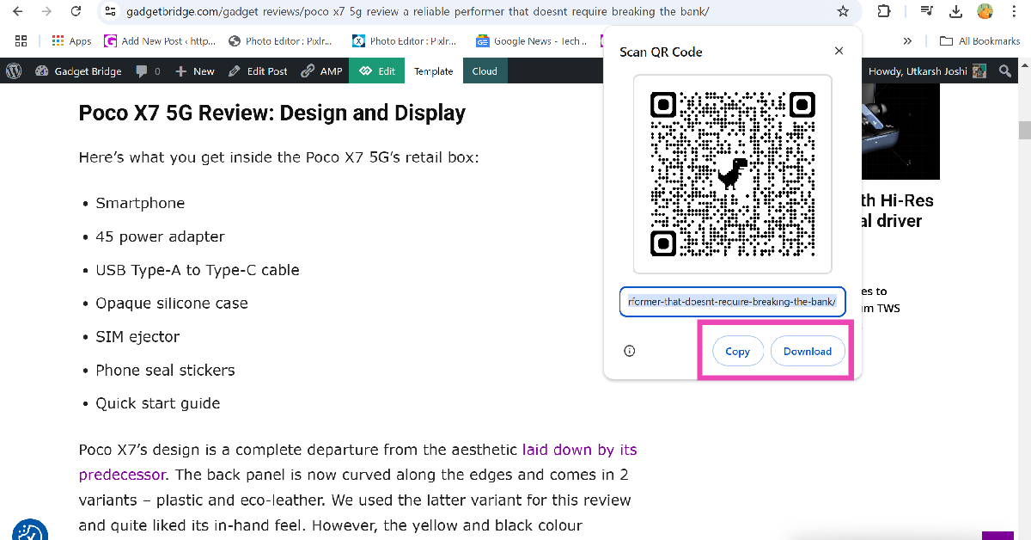Download the QR code image
The width and height of the screenshot is (1031, 540).
(807, 352)
